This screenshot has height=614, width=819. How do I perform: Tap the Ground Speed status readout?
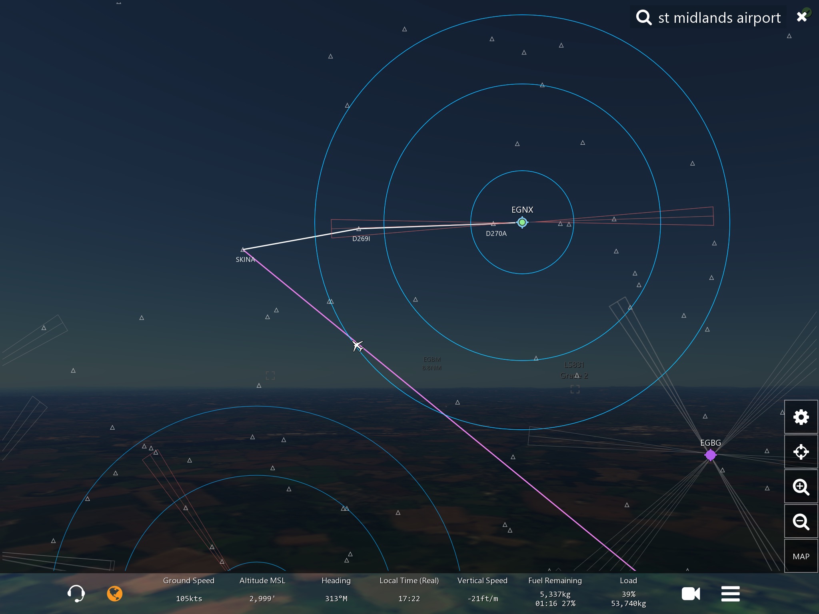(189, 590)
